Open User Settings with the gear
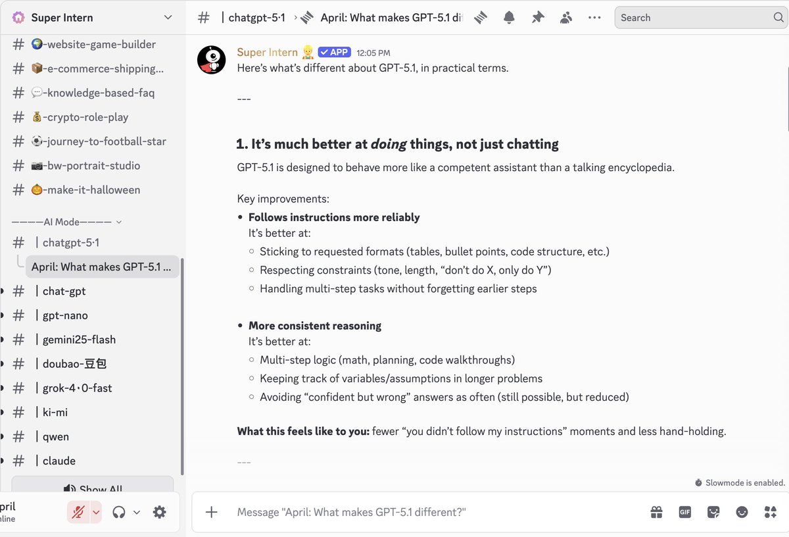The height and width of the screenshot is (537, 789). (159, 511)
